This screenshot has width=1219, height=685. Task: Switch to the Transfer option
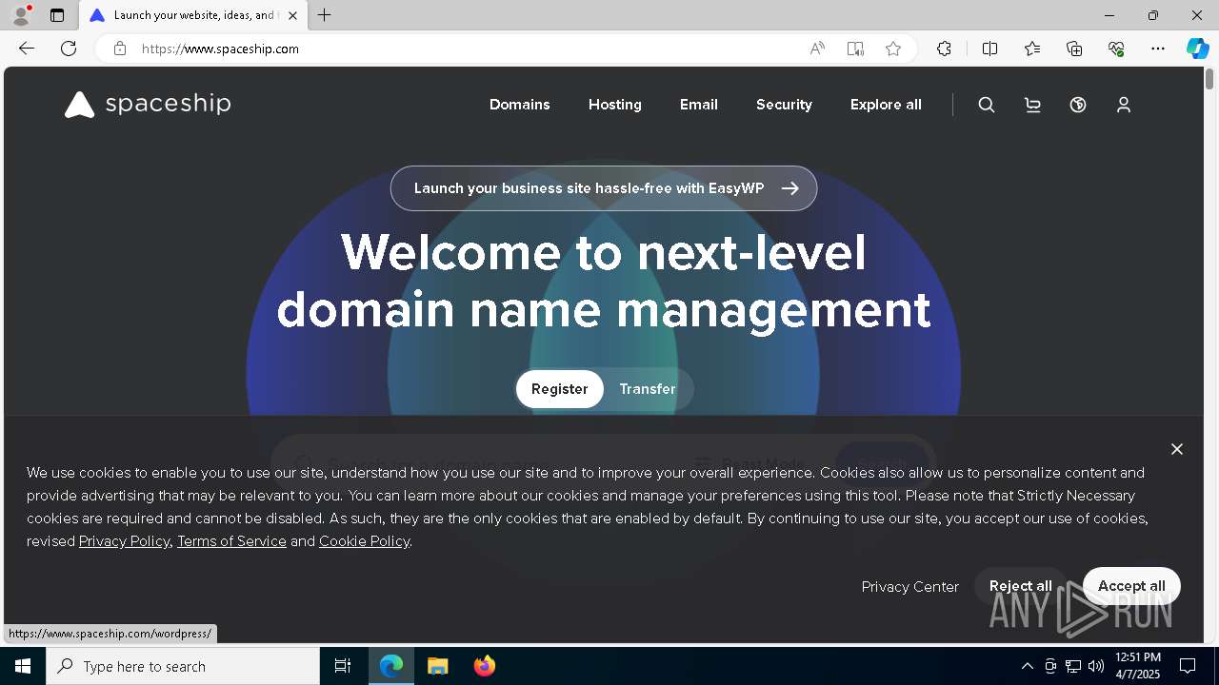click(x=648, y=389)
